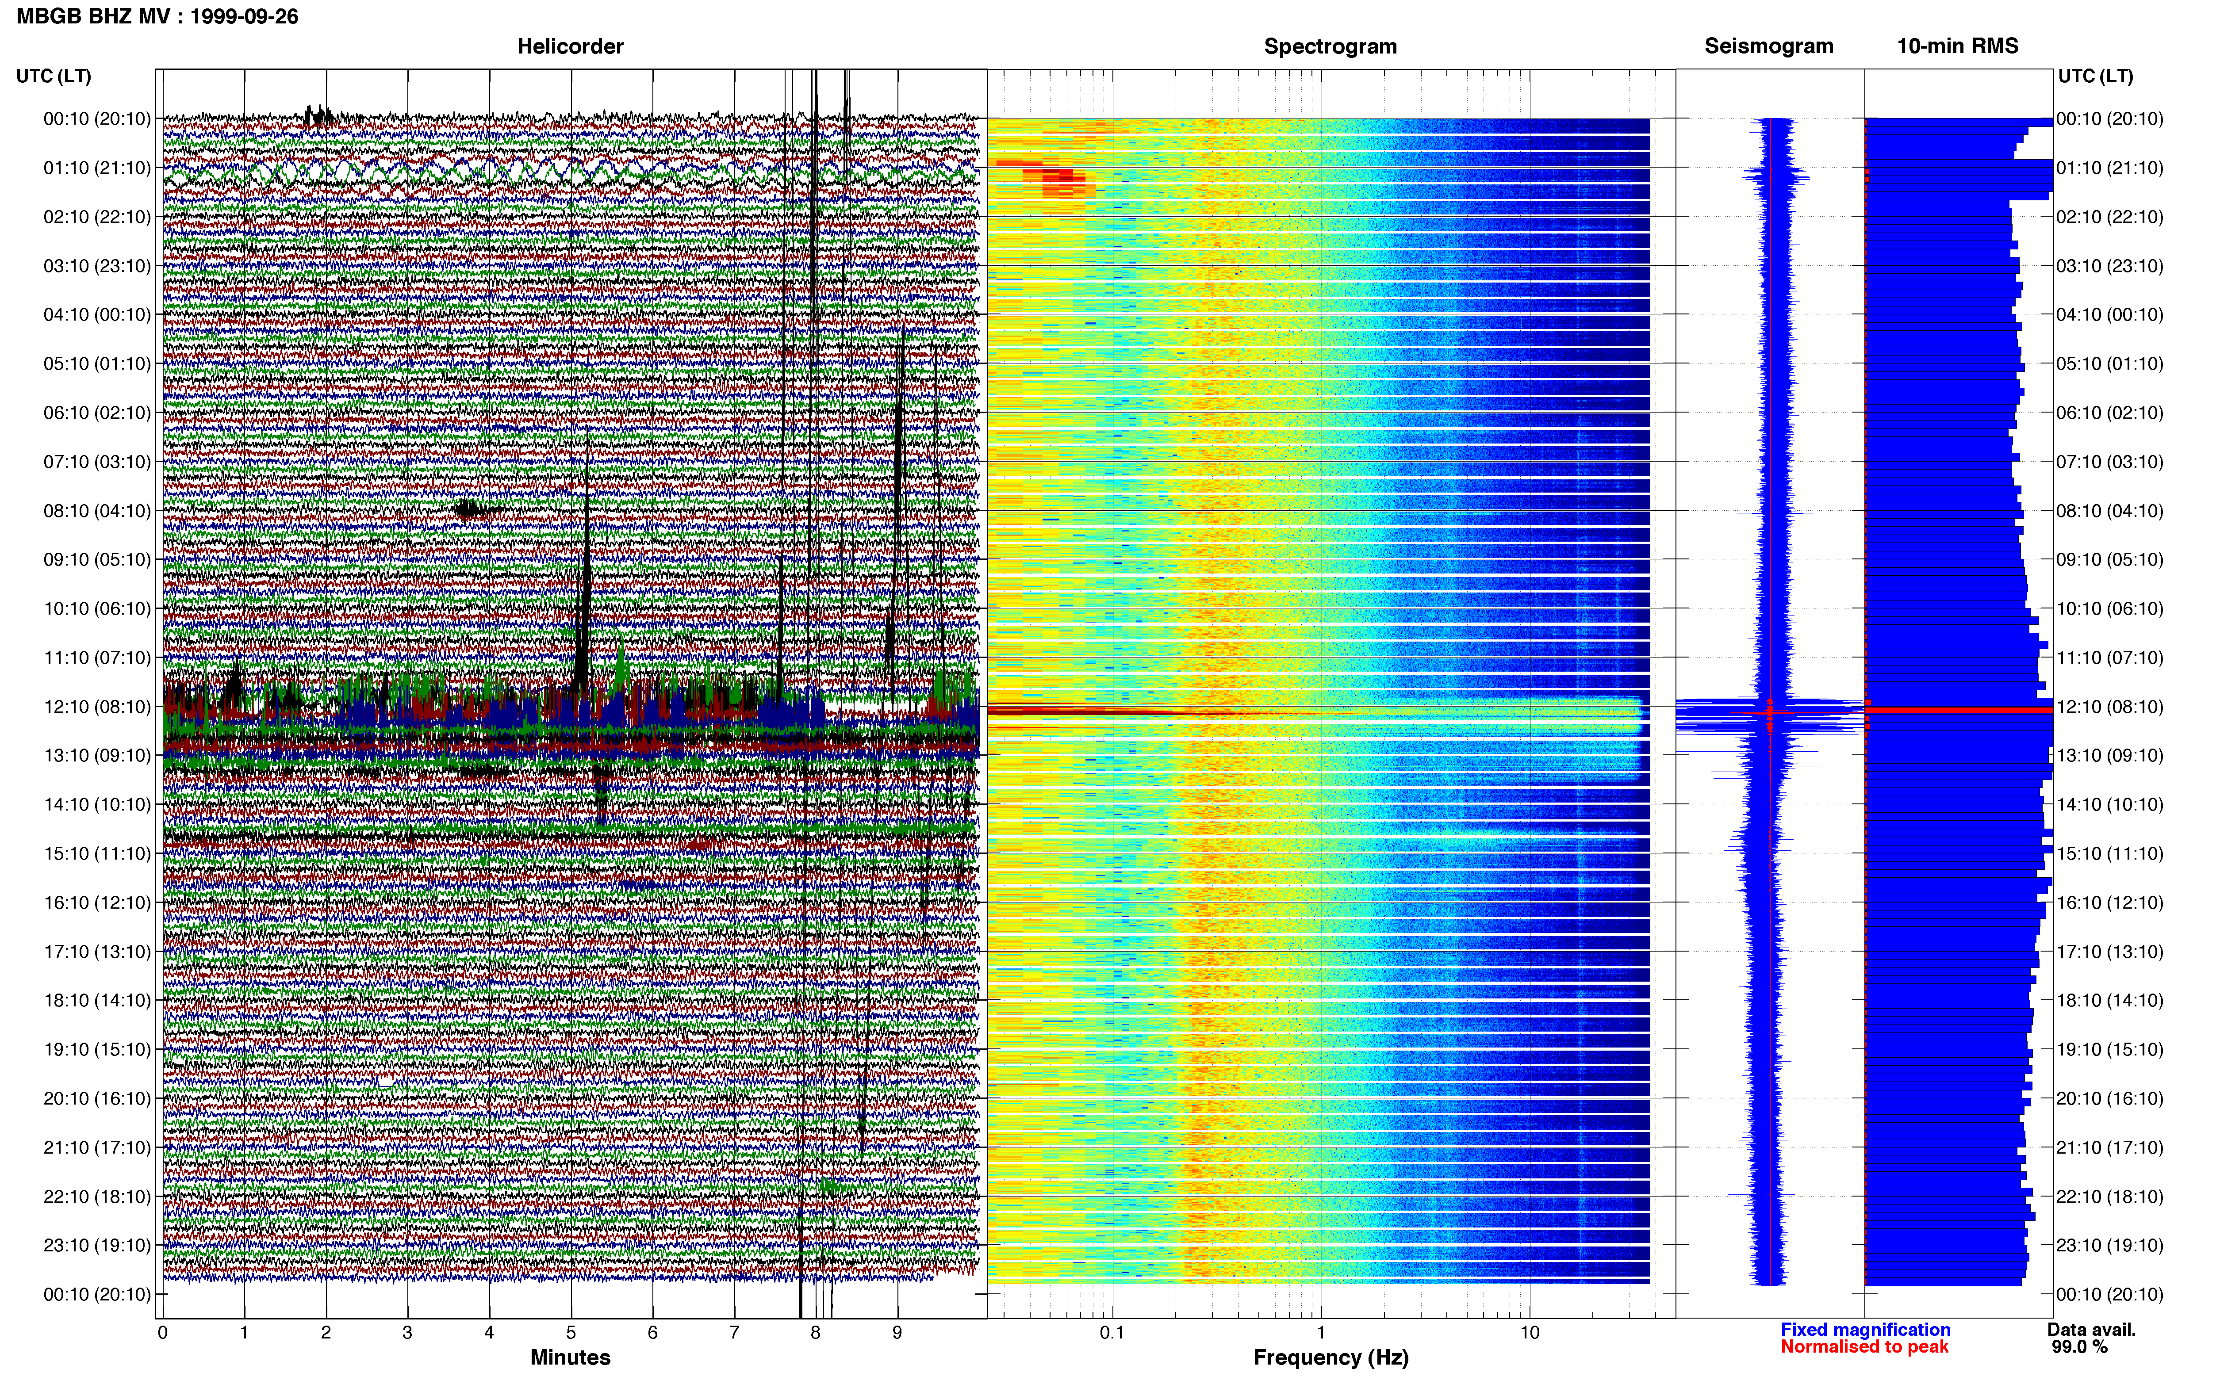Click the 'Fixed magnification' legend text
The width and height of the screenshot is (2220, 1388).
click(x=1865, y=1329)
